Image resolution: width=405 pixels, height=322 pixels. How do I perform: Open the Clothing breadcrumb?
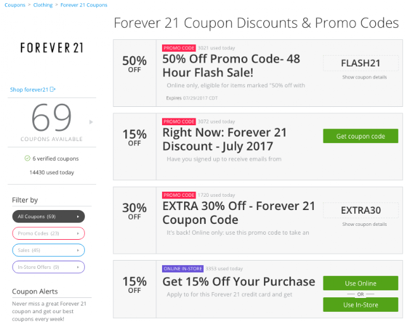tap(44, 5)
